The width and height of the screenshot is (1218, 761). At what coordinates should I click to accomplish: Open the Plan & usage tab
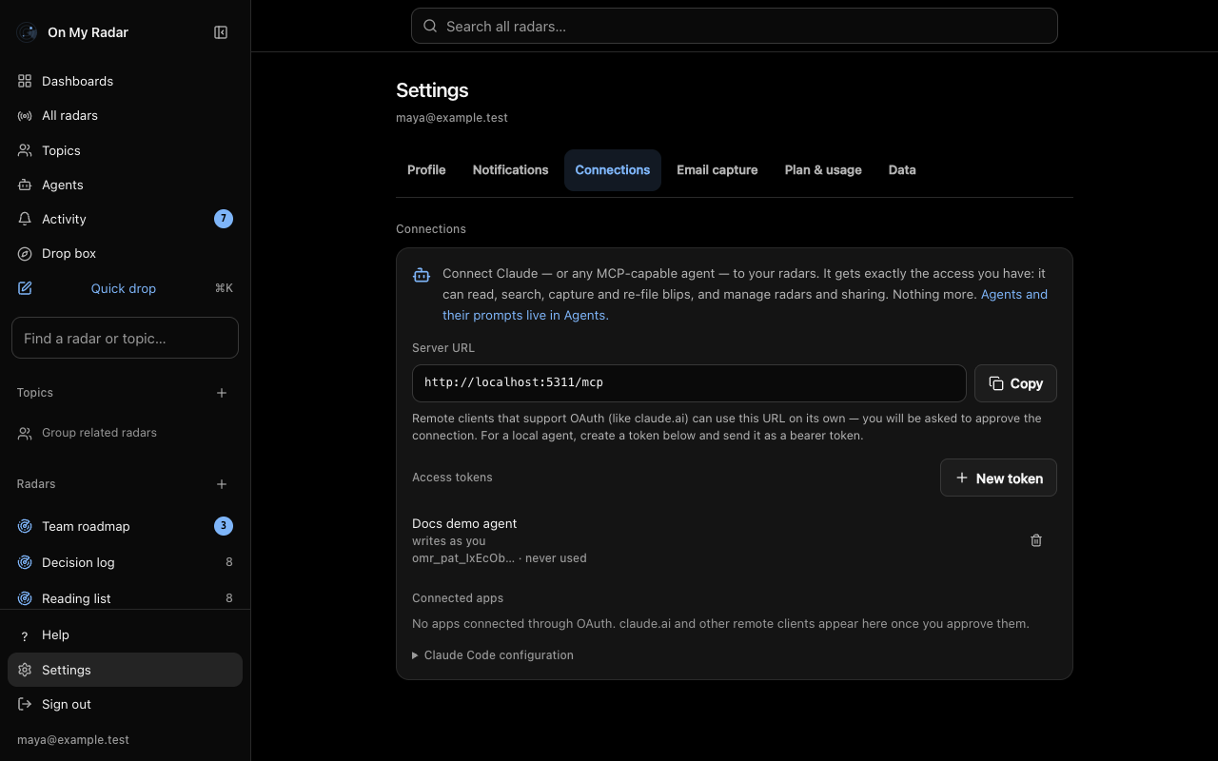(823, 170)
